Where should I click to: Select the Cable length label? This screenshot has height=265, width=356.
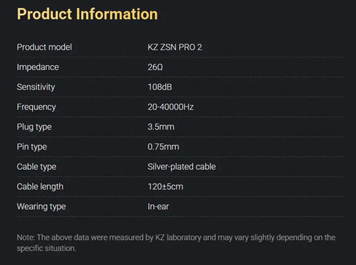click(x=40, y=187)
